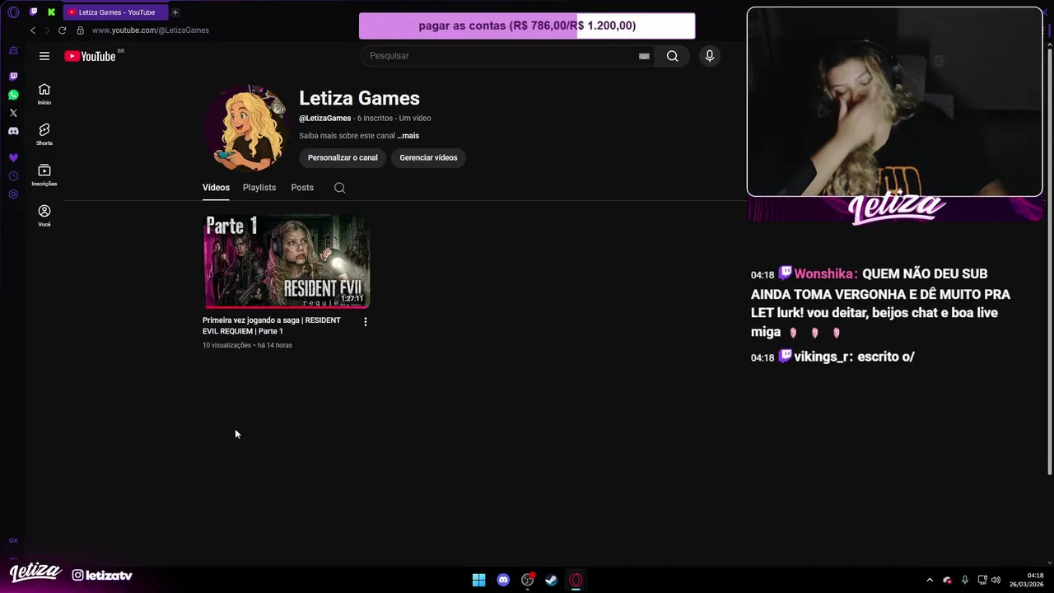Open the volume speaker tray icon
This screenshot has width=1054, height=593.
[996, 580]
